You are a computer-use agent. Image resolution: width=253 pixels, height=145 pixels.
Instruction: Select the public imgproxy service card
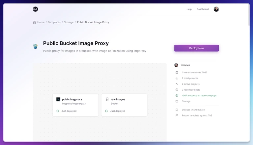(x=75, y=105)
